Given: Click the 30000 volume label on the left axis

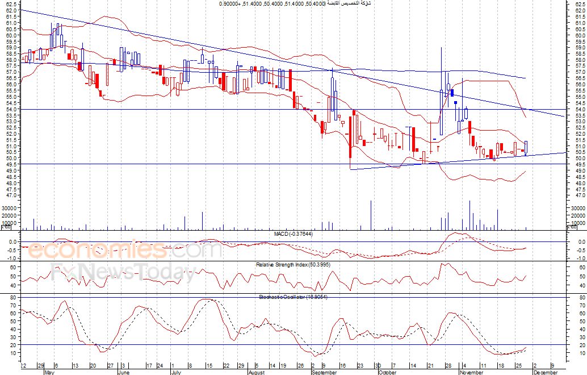Looking at the screenshot, I should click(9, 208).
